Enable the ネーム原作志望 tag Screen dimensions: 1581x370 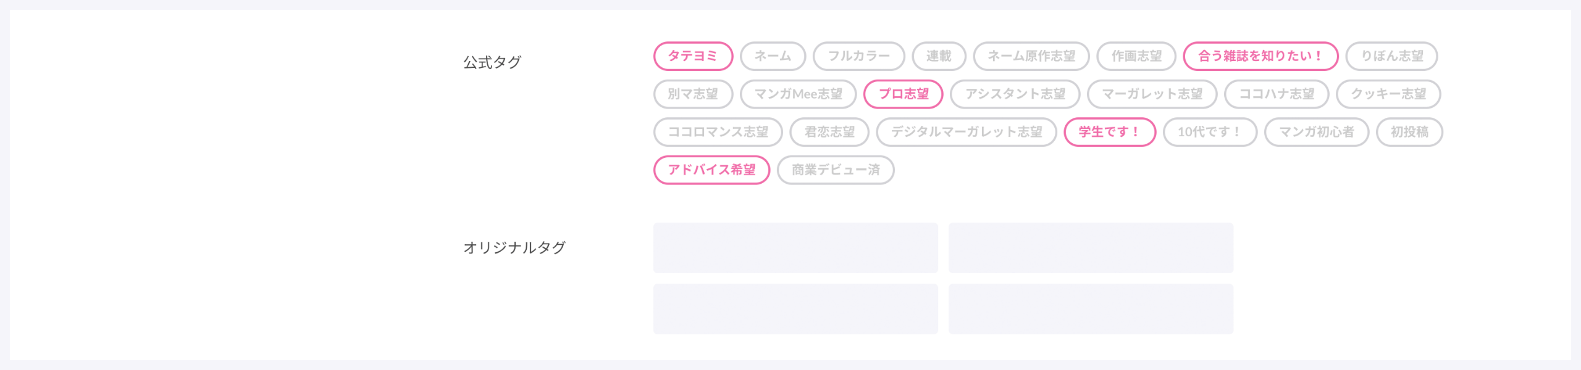pyautogui.click(x=1031, y=56)
